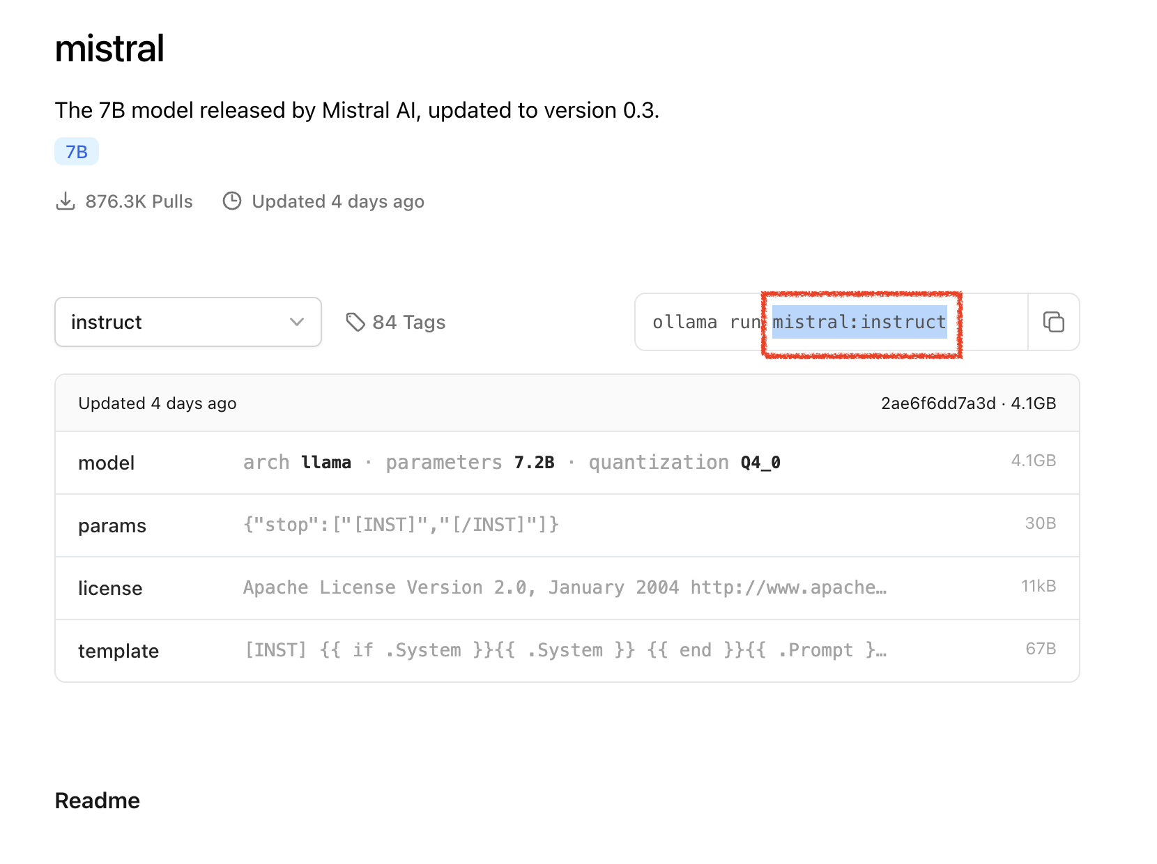
Task: Click the clock icon beside Updated
Action: point(232,201)
